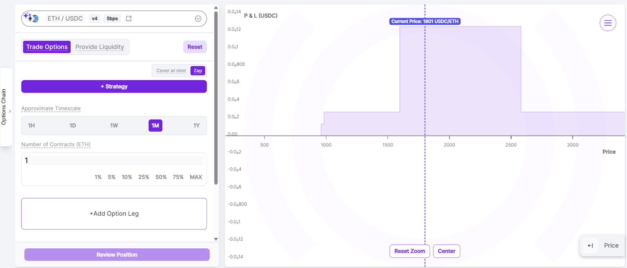The width and height of the screenshot is (627, 268).
Task: Choose the MAX contracts preset
Action: (x=196, y=177)
